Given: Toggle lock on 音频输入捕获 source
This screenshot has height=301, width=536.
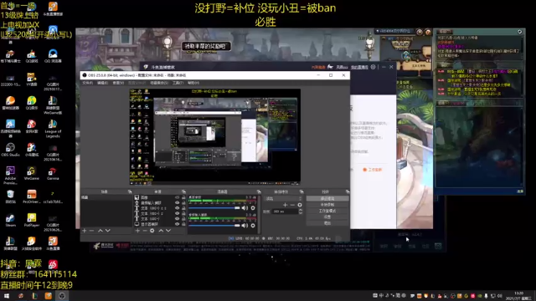Looking at the screenshot, I should click(183, 202).
